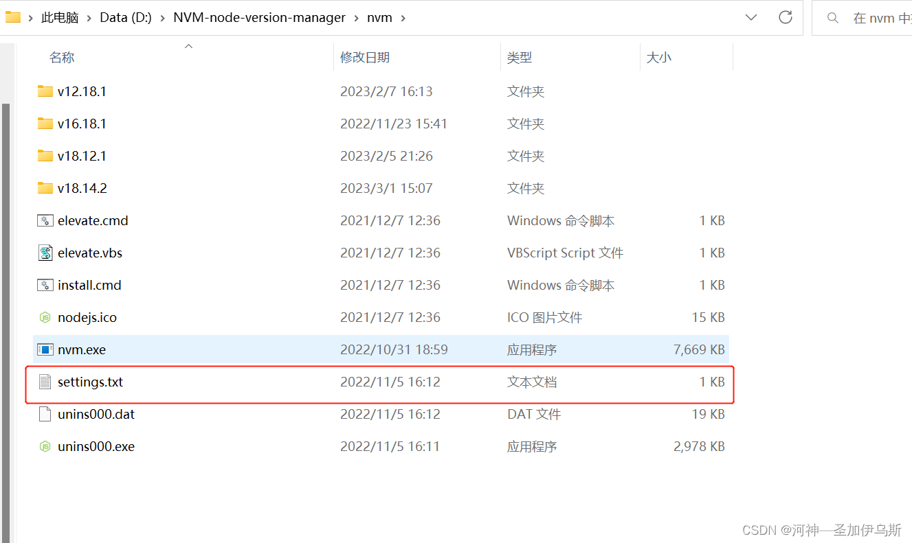Click the 7,669 KB size cell
Screen dimensions: 912x543
pos(699,349)
